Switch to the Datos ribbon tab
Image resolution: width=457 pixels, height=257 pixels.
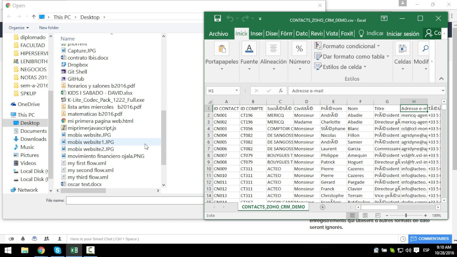302,33
